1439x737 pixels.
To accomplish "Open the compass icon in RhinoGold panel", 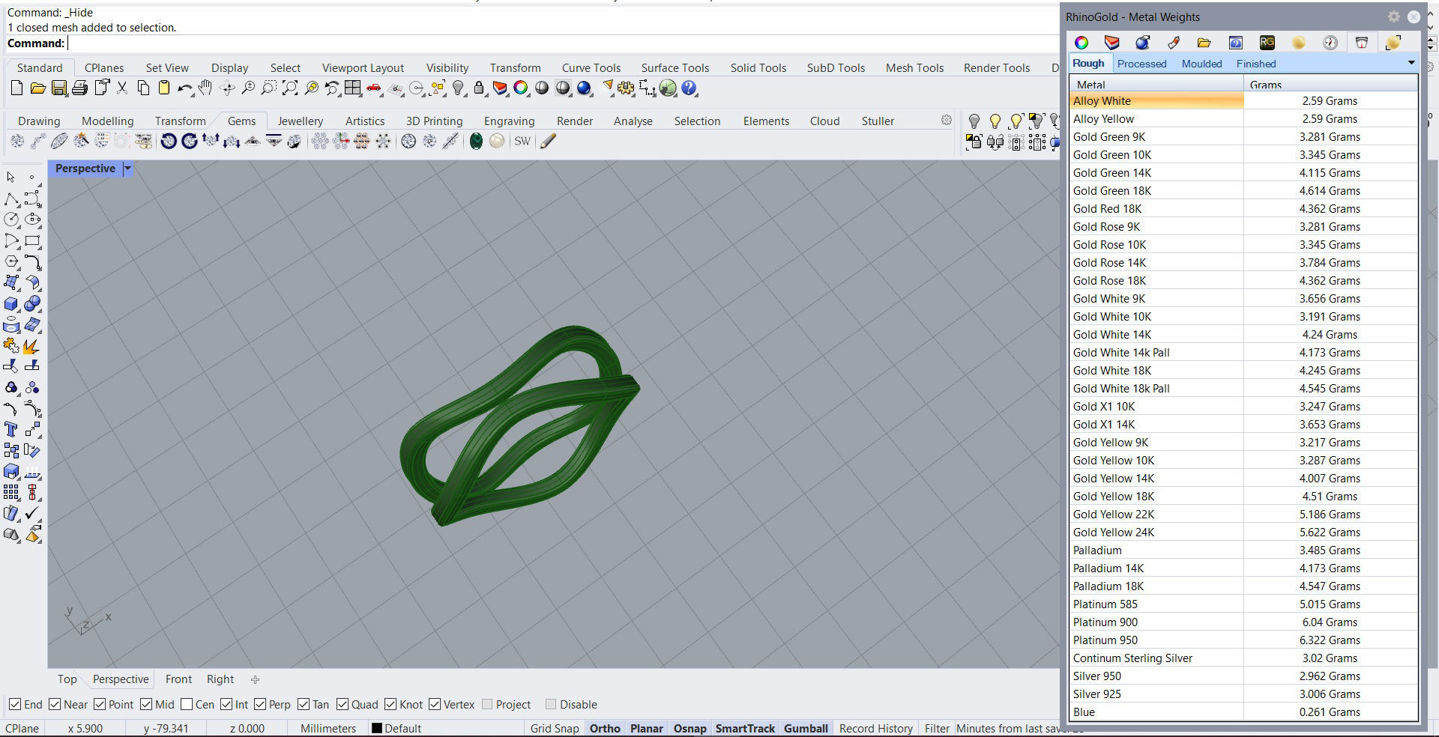I will (x=1330, y=43).
